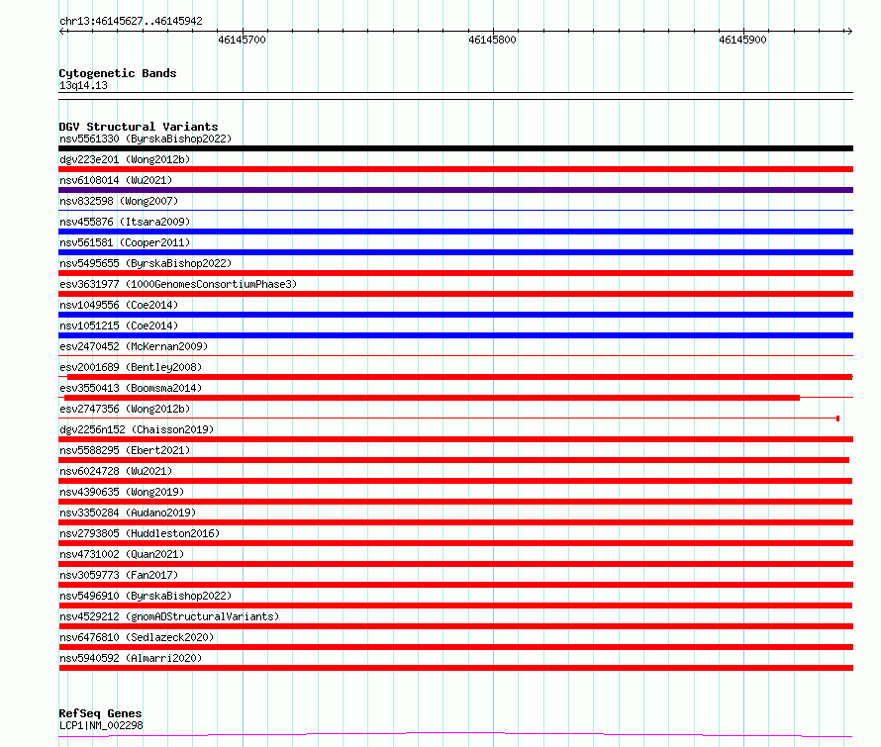Select the purple nsv6108014 variant bar

coord(455,190)
